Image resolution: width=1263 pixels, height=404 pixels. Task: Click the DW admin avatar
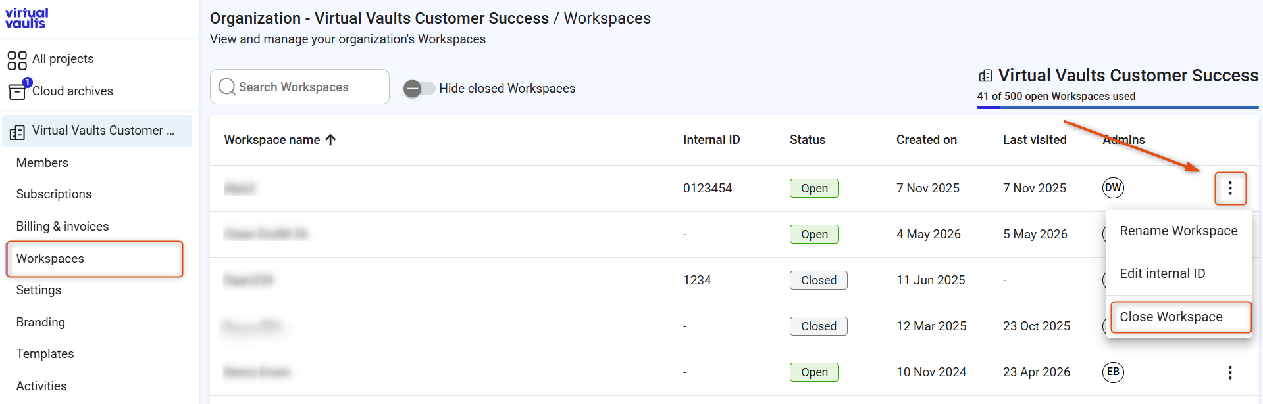1113,188
